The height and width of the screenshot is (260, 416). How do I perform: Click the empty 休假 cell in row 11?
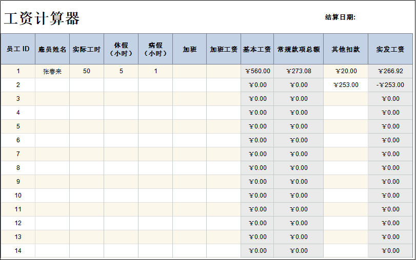121,209
